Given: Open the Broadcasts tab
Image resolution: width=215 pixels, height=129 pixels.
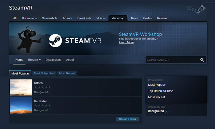Looking at the screenshot, I should click(84, 18).
